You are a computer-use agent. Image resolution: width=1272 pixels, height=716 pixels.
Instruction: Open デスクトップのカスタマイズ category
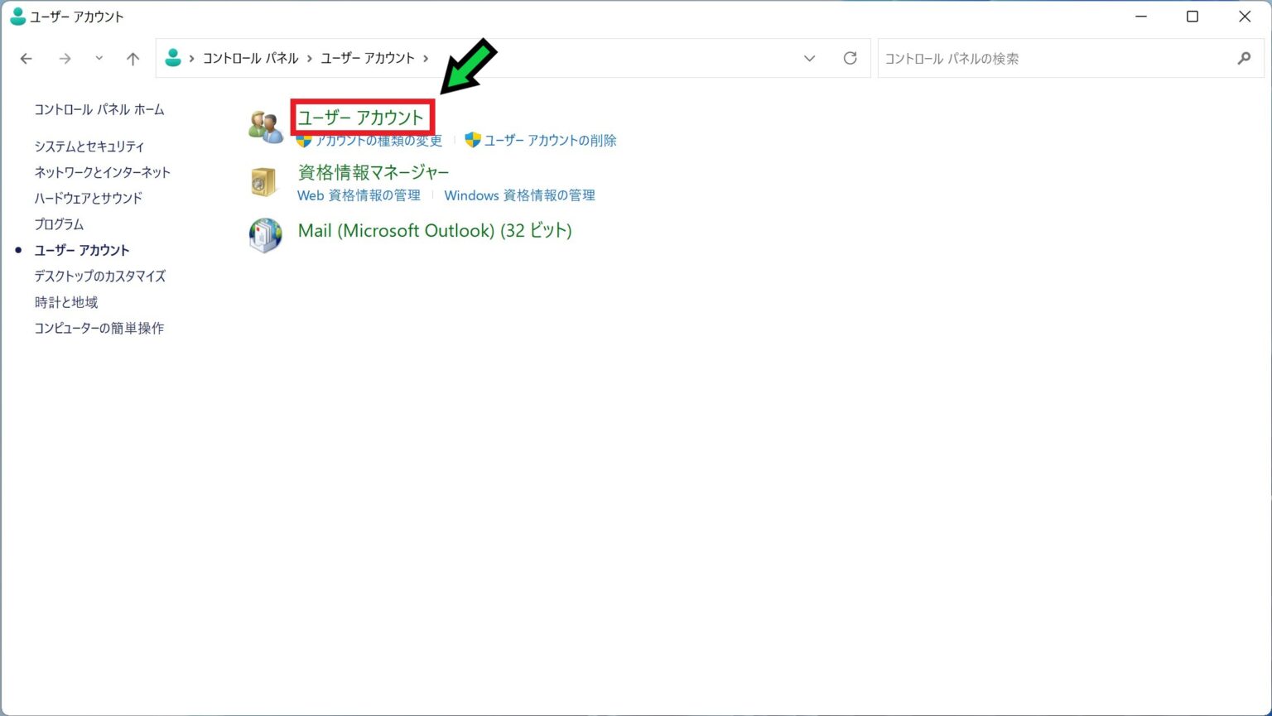coord(100,276)
